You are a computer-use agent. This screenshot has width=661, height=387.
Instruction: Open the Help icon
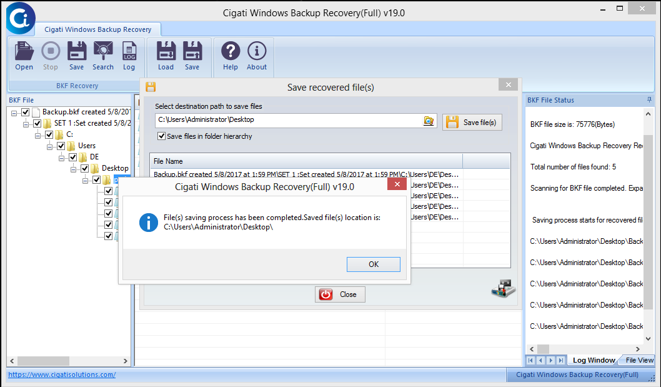231,56
